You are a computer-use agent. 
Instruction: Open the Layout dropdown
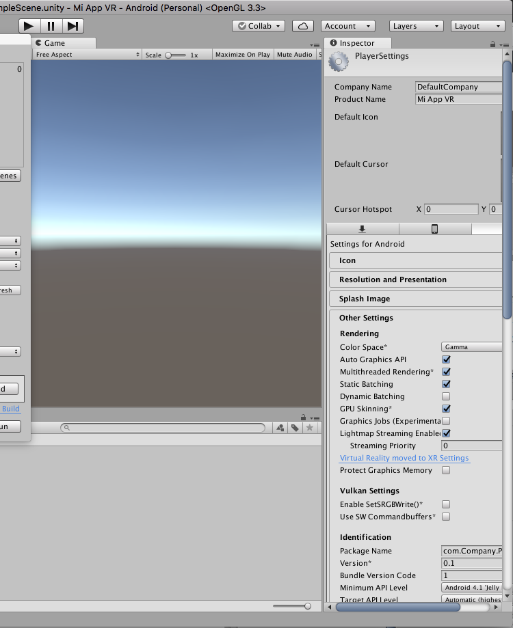[477, 26]
